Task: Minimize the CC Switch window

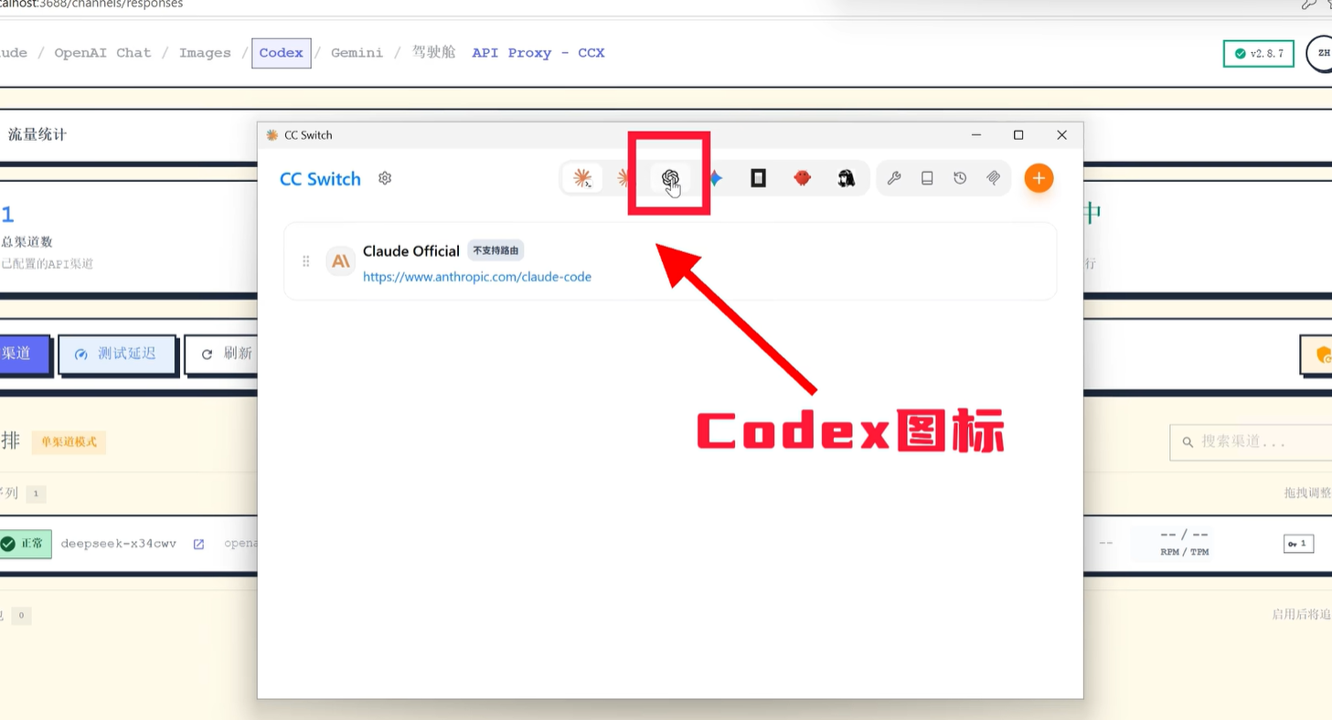Action: (976, 135)
